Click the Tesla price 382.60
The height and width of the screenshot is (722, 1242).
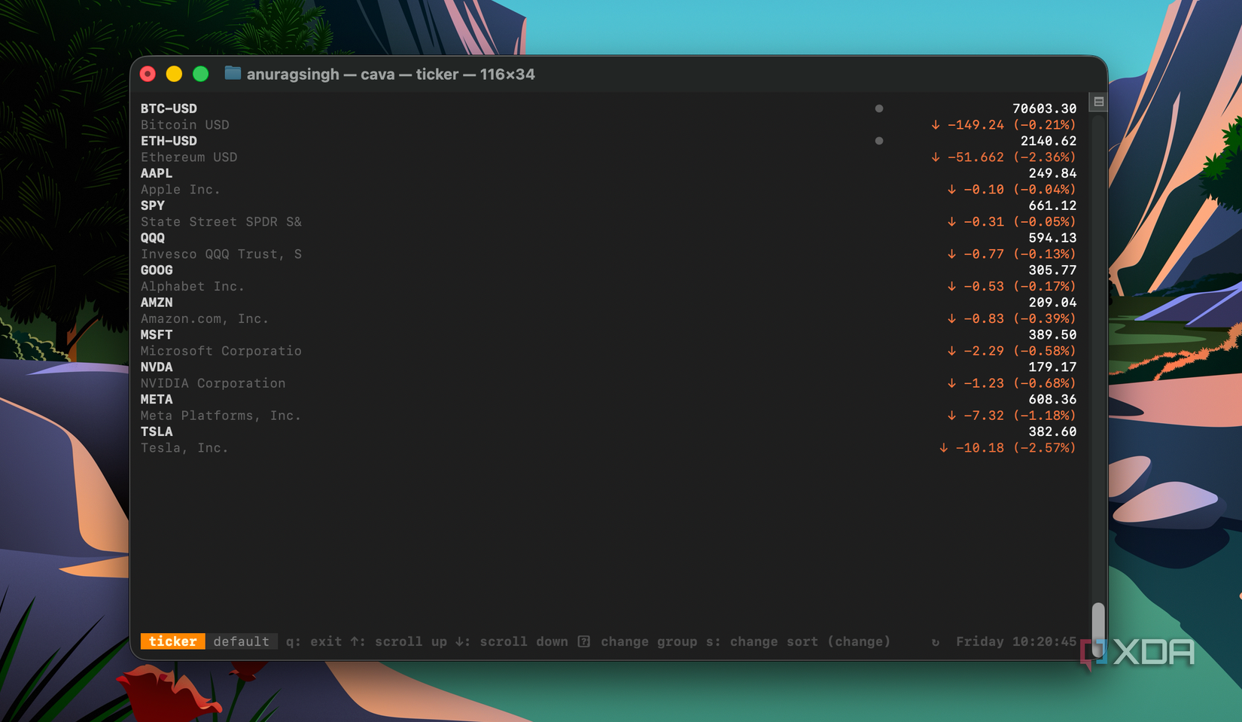[1052, 432]
